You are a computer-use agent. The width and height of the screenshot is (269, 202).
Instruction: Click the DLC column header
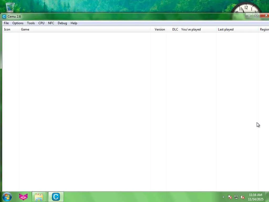(x=173, y=29)
